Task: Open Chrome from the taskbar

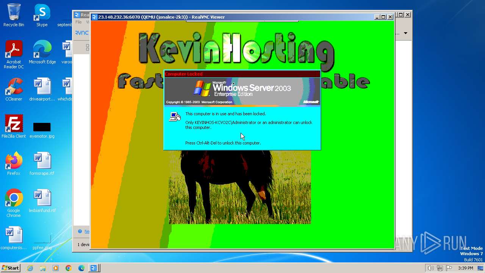Action: tap(69, 268)
